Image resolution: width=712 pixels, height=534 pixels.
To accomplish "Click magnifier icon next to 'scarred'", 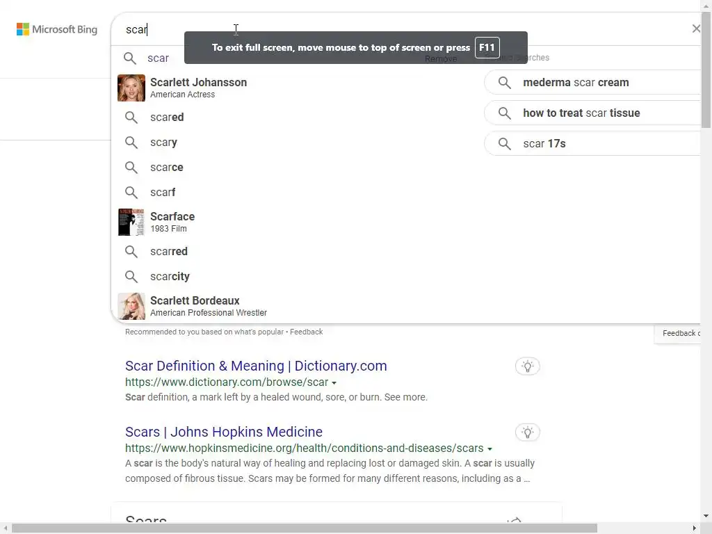I will point(131,251).
